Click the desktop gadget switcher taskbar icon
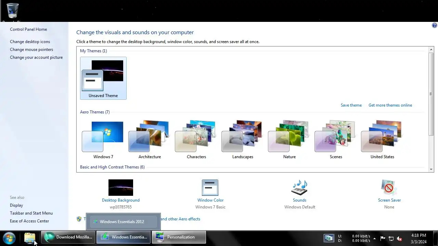This screenshot has width=438, height=246. (329, 238)
